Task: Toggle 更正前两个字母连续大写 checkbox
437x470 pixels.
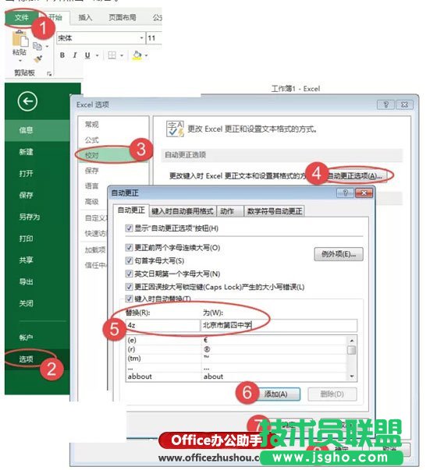Action: pyautogui.click(x=129, y=248)
